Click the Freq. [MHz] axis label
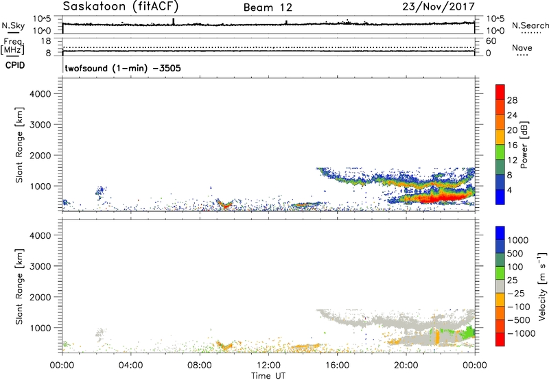 pyautogui.click(x=12, y=46)
